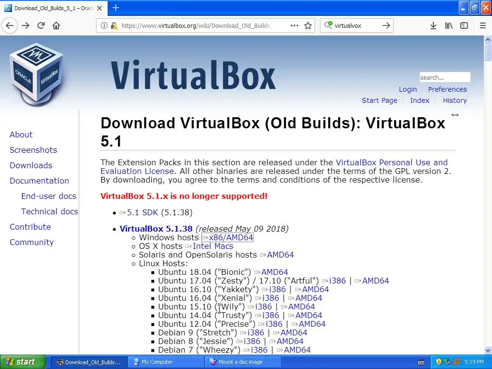Go back with the browser back arrow
The image size is (492, 369).
(10, 25)
